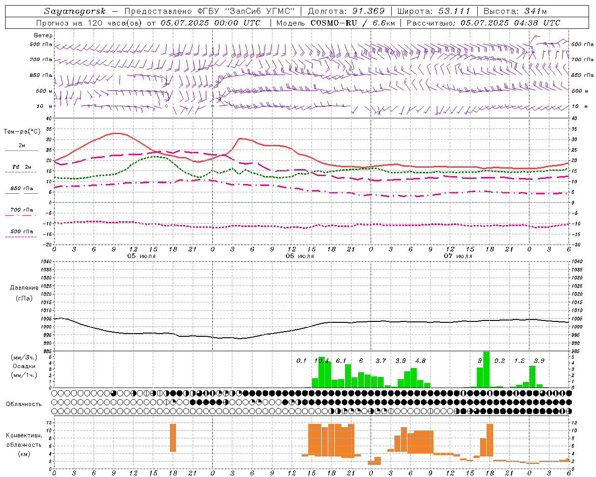596x477 pixels.
Task: Select the 06 июля date label
Action: click(x=300, y=256)
